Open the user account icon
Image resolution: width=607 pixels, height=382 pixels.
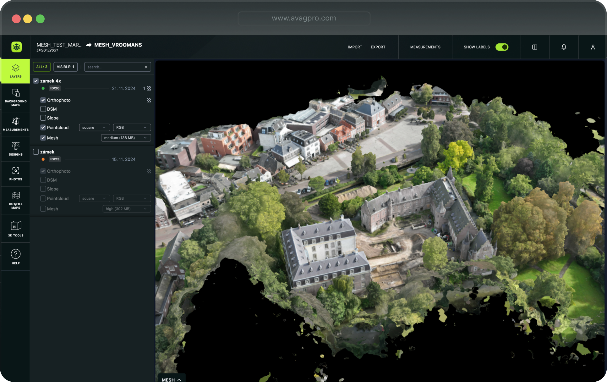[x=593, y=47]
